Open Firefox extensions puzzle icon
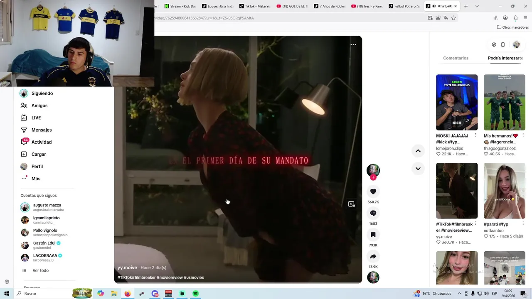 [515, 18]
